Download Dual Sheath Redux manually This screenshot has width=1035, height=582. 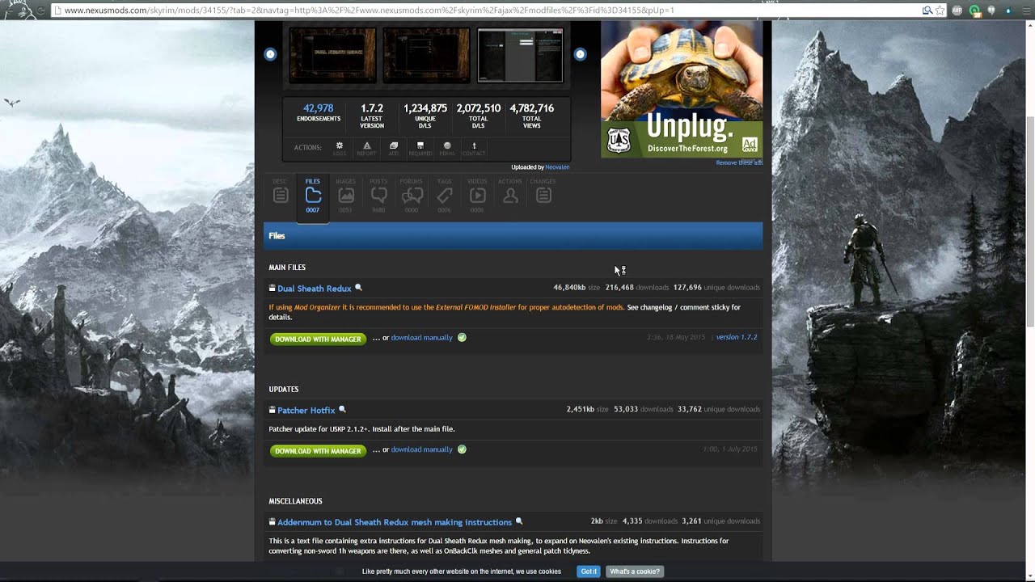point(422,338)
